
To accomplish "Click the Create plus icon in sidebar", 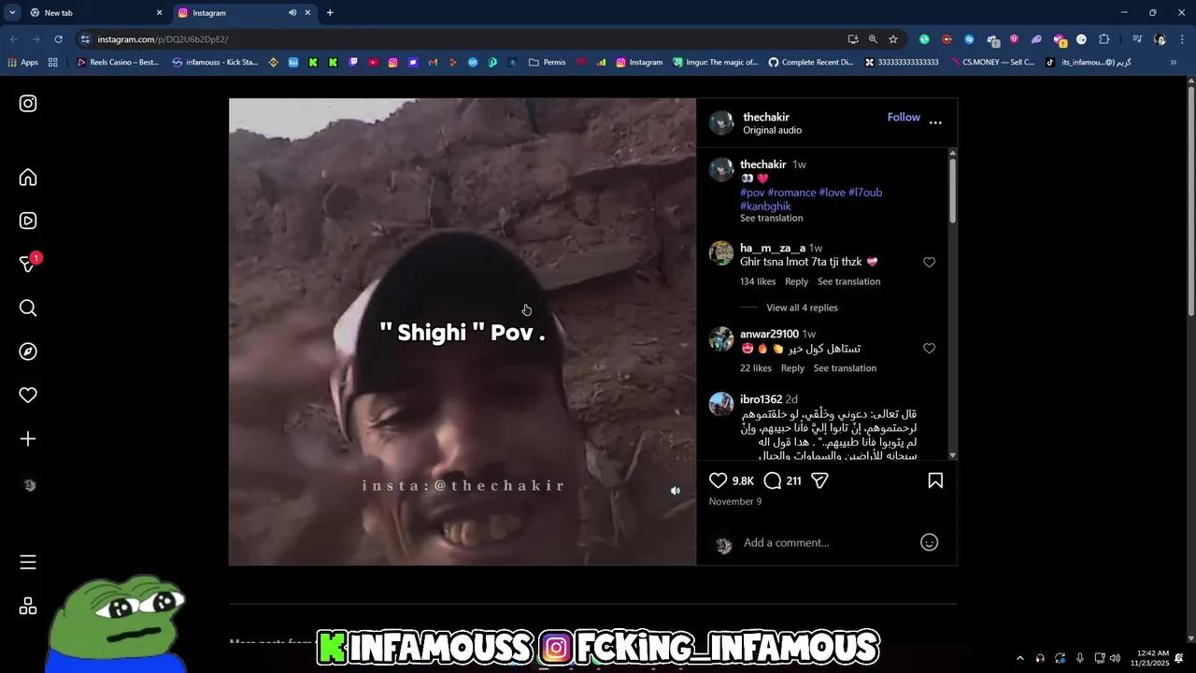I will click(x=28, y=438).
